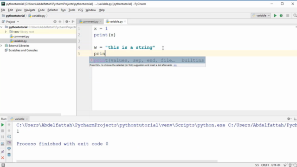Open the Refactor menu

tap(52, 10)
